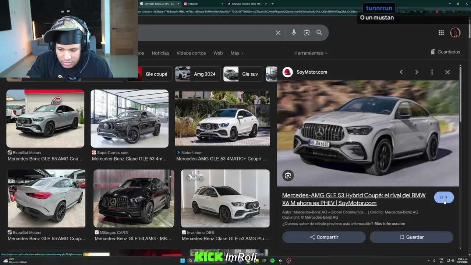Search inside image with Lens overlay icon
The width and height of the screenshot is (471, 265).
(x=288, y=176)
